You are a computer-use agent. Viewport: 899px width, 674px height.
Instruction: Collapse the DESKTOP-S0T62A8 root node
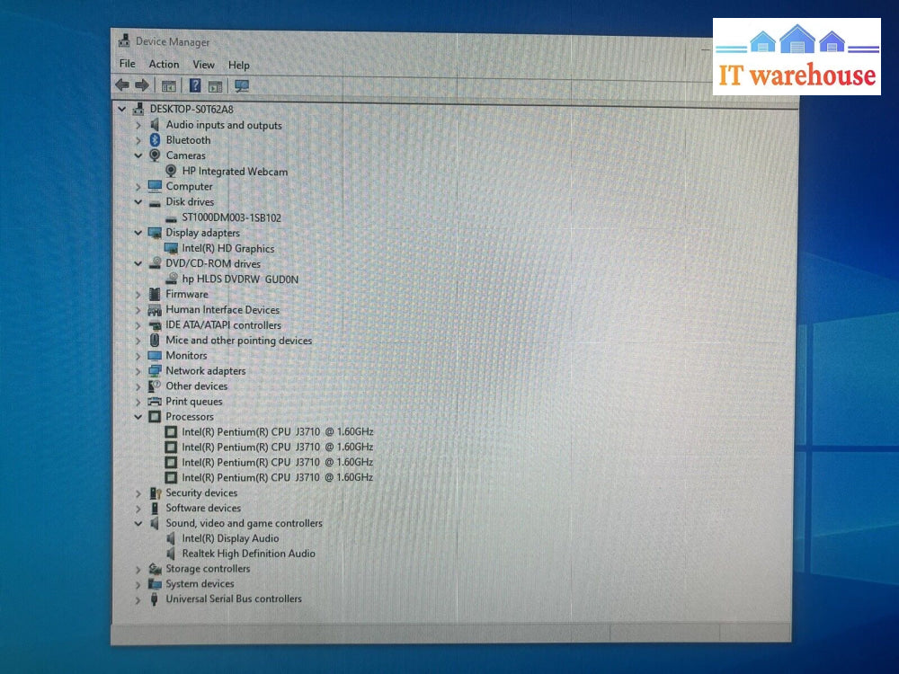point(122,109)
